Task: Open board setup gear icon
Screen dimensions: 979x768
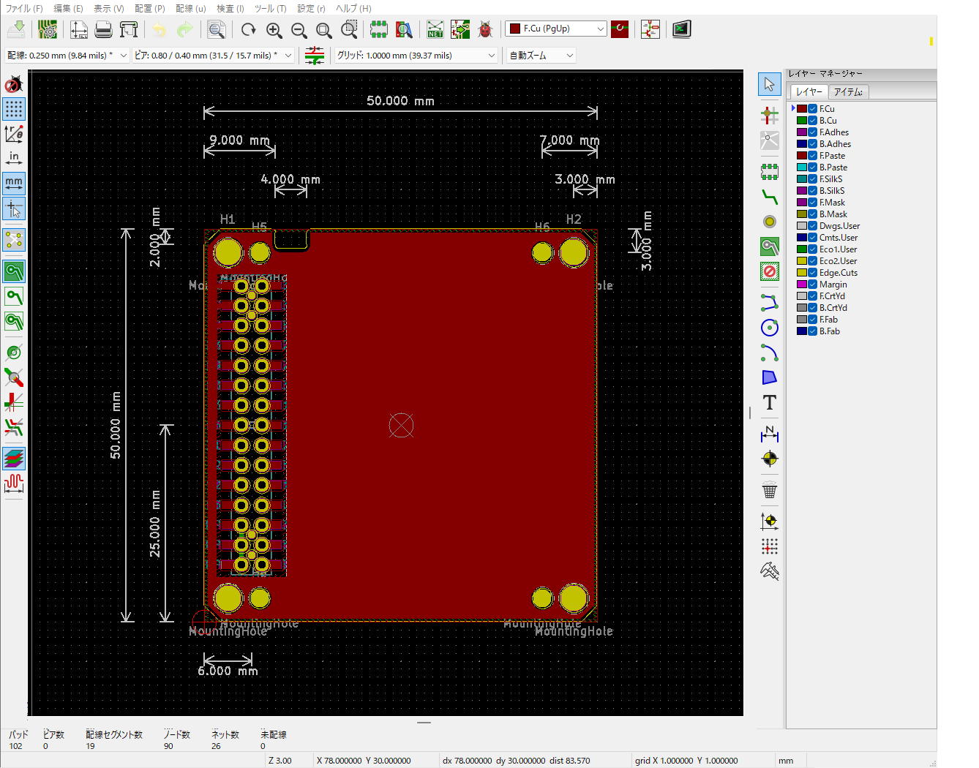Action: (x=48, y=29)
